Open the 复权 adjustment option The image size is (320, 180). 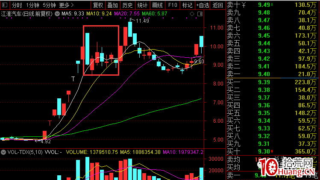98,5
